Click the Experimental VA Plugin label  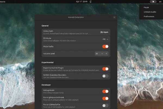tap(53, 68)
